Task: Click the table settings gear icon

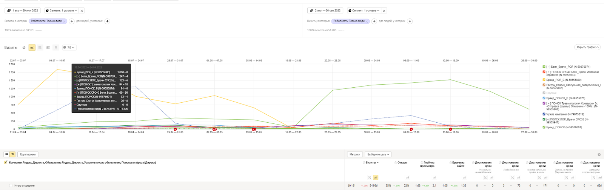Action: tap(599, 155)
